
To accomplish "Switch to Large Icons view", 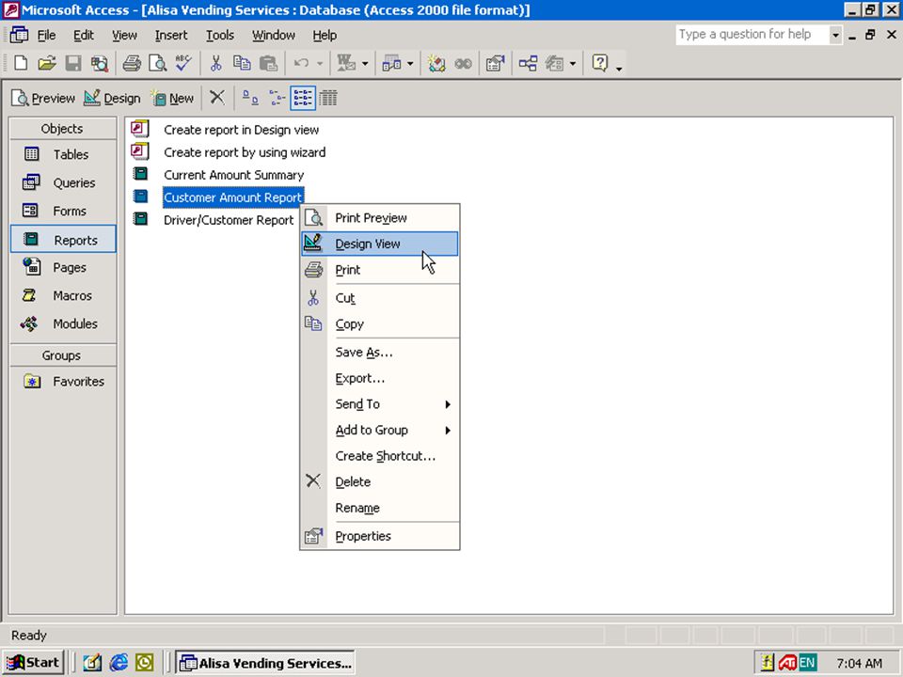I will coord(250,98).
